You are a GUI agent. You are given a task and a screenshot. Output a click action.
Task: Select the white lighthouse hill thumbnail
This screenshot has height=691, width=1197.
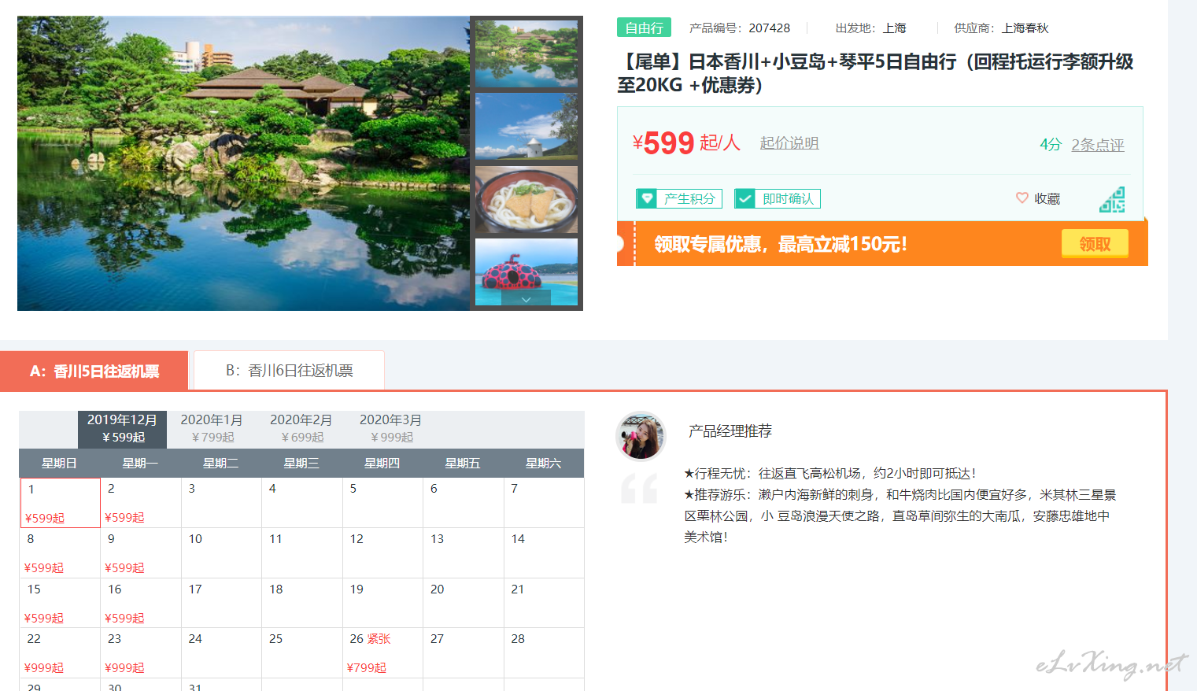click(x=526, y=127)
